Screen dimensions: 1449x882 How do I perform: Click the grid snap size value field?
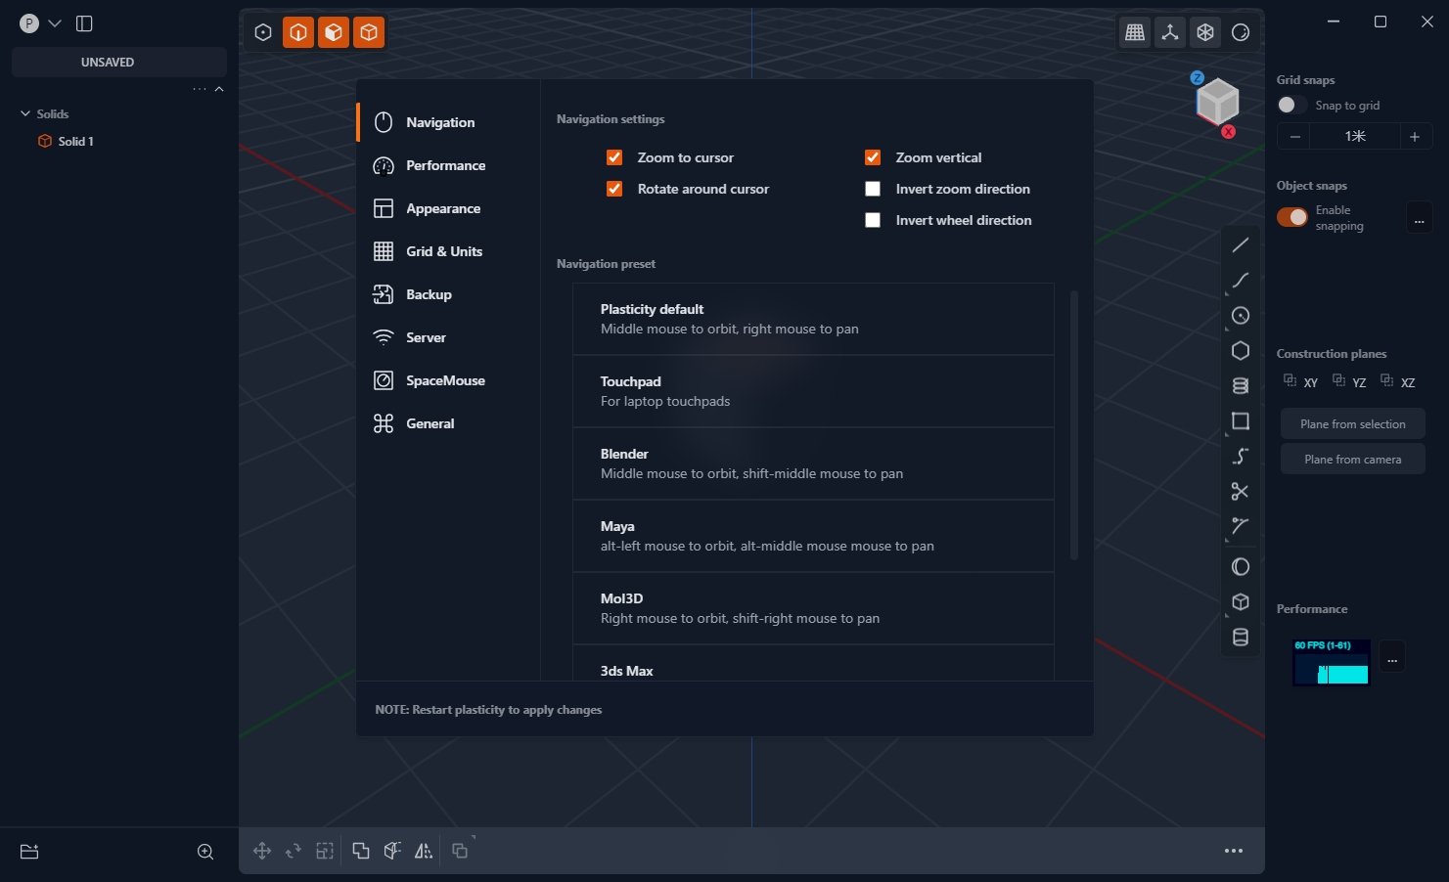pos(1355,137)
